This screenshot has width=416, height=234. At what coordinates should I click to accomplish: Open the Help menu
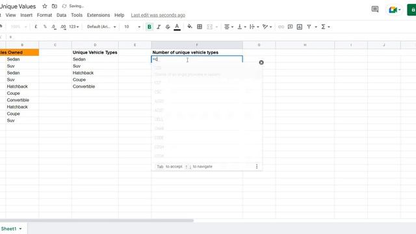(119, 15)
